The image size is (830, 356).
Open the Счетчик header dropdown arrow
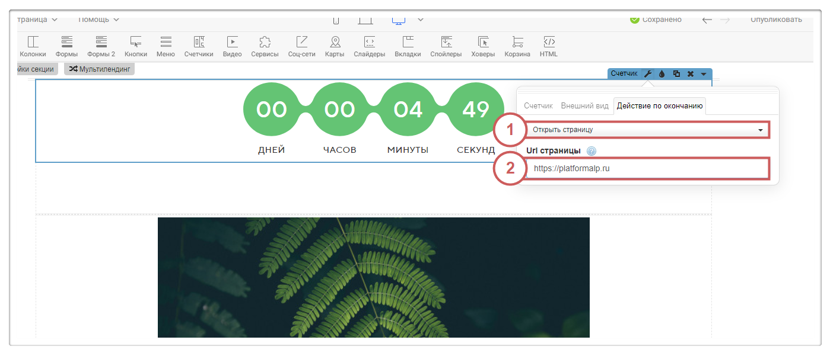tap(704, 74)
